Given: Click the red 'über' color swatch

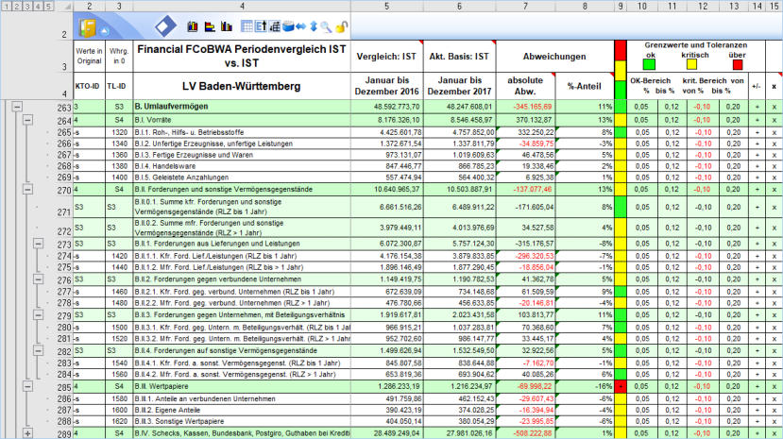Looking at the screenshot, I should [738, 66].
